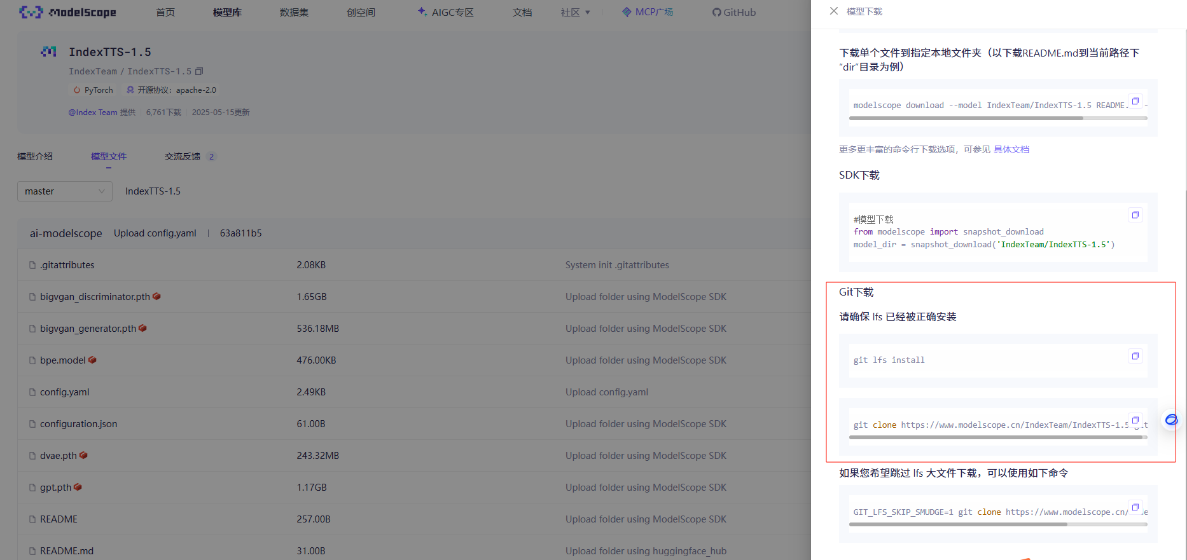Open 模型库 in top navigation

pyautogui.click(x=227, y=12)
